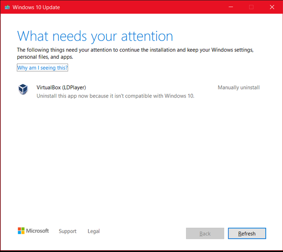The width and height of the screenshot is (283, 252).
Task: Open the 'Why am I seeing this?' link
Action: tap(42, 68)
